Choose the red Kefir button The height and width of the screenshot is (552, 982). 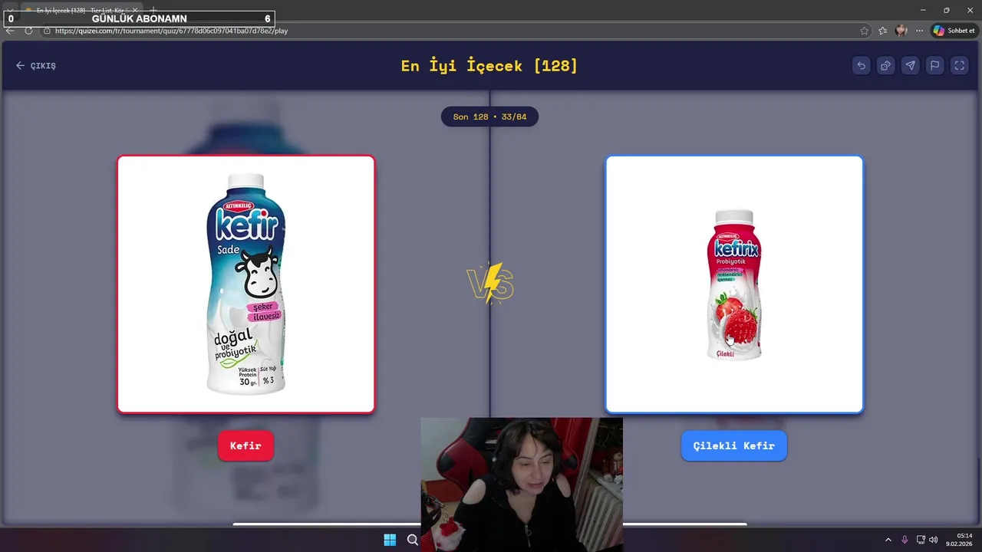click(x=245, y=445)
